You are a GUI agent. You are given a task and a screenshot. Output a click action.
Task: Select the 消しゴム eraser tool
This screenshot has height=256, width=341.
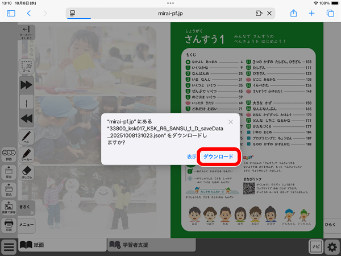26,172
